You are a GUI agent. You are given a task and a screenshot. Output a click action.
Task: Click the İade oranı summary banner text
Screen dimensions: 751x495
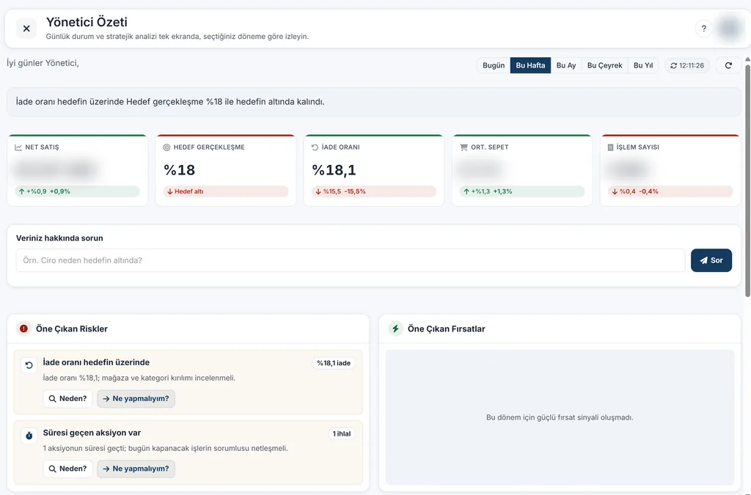pos(170,102)
